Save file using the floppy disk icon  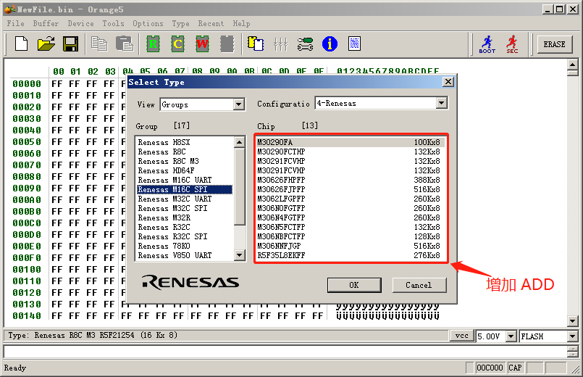point(70,44)
